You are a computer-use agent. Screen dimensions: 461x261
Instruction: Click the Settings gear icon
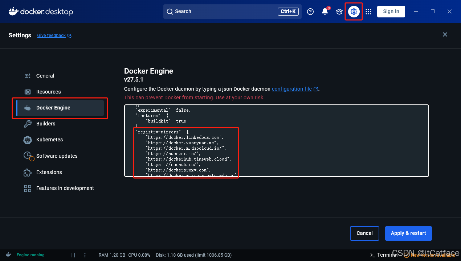[x=354, y=12]
